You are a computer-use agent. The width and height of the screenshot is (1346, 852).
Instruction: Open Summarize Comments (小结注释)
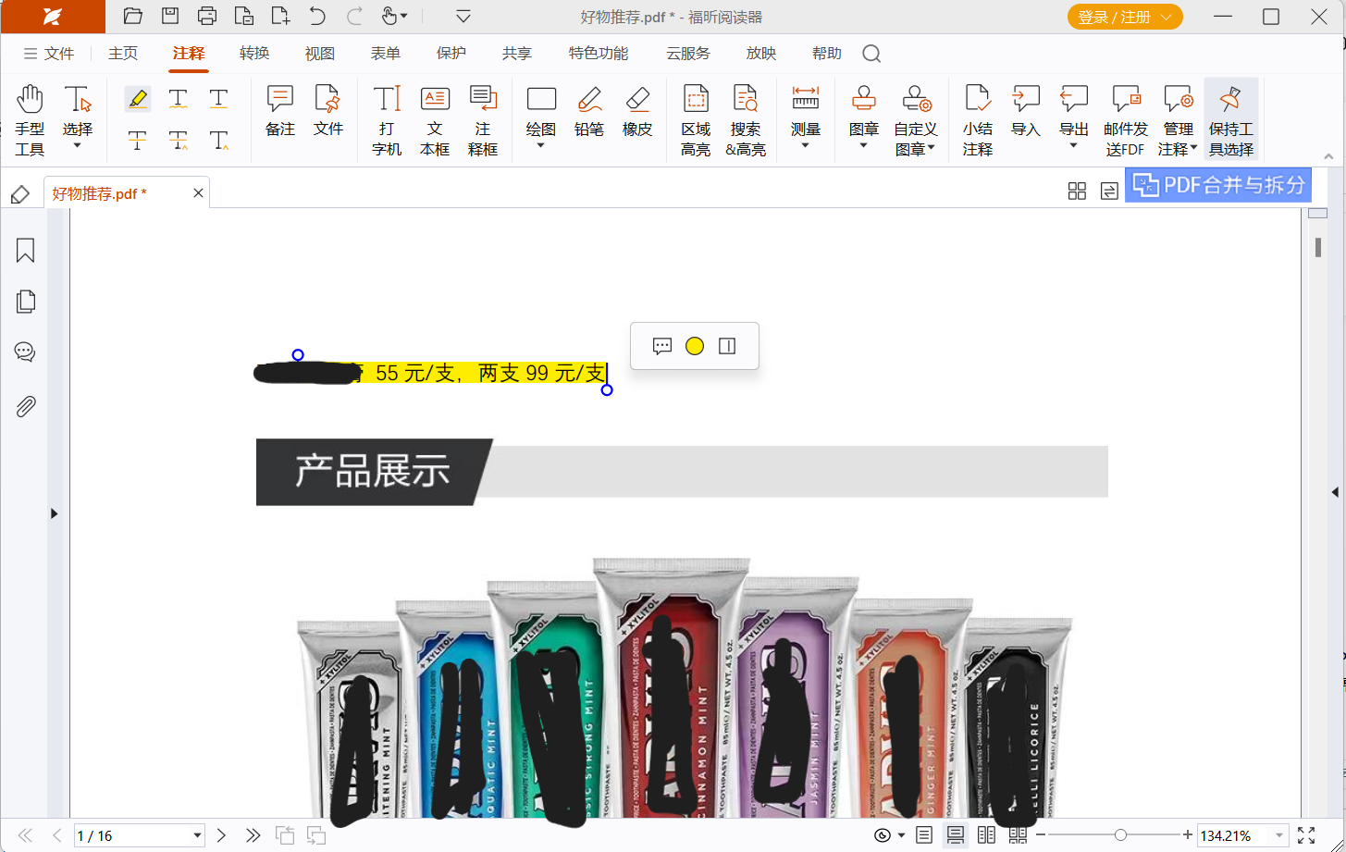978,120
